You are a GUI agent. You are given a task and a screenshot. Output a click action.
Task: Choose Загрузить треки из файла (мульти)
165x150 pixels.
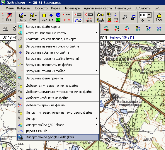[x=58, y=59]
